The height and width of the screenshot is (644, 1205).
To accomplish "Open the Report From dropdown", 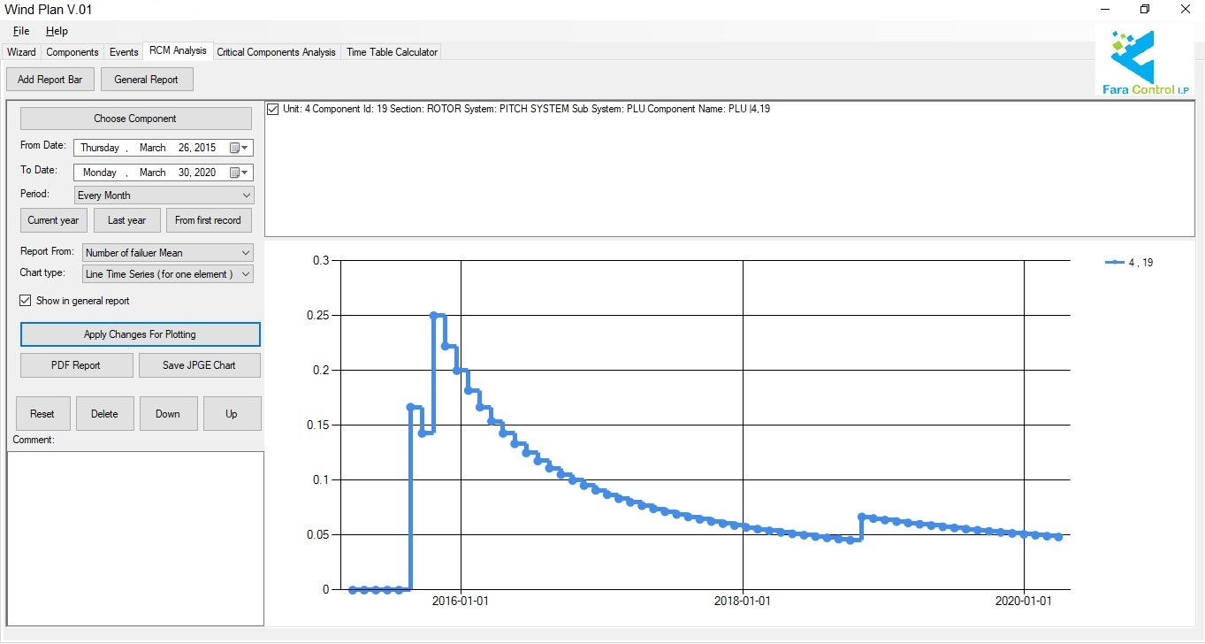I will coord(246,253).
